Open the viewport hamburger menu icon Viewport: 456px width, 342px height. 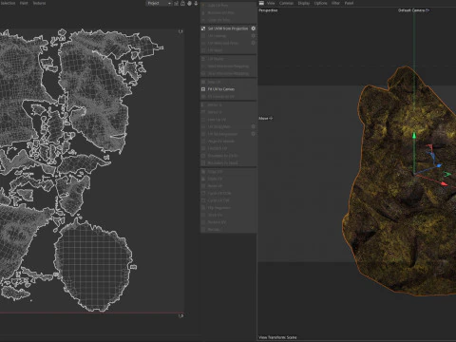[x=261, y=3]
